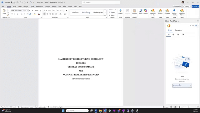This screenshot has height=113, width=200.
Task: Adjust the zoom slider in status bar
Action: [189, 107]
